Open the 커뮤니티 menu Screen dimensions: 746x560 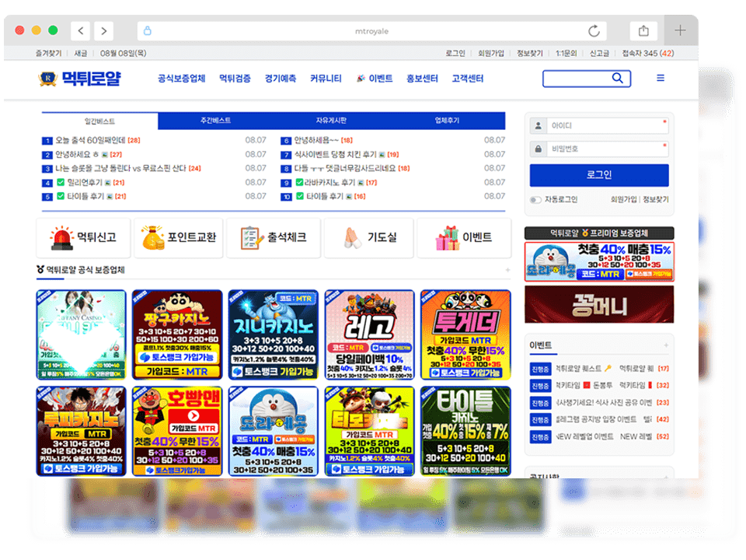click(326, 79)
